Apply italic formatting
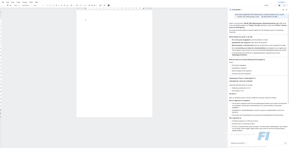Image resolution: width=289 pixels, height=148 pixels. (x=59, y=5)
